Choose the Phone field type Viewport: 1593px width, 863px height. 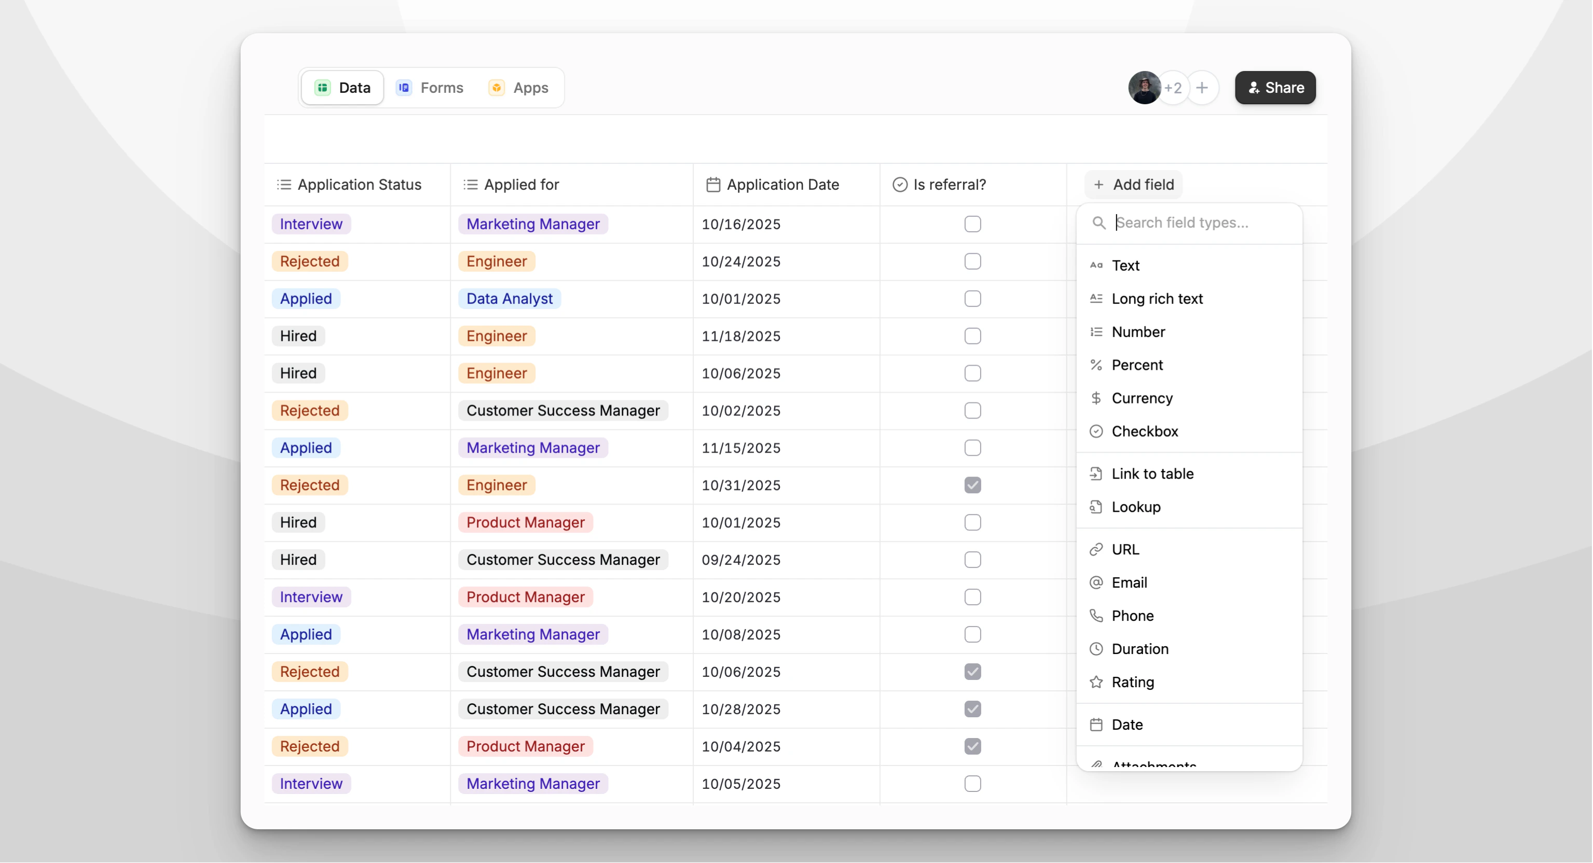click(1131, 616)
